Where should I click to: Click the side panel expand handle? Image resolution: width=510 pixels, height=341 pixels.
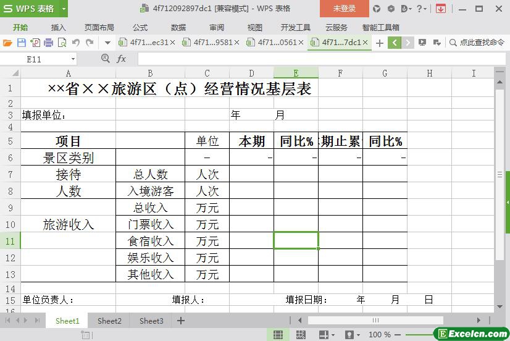pyautogui.click(x=508, y=203)
